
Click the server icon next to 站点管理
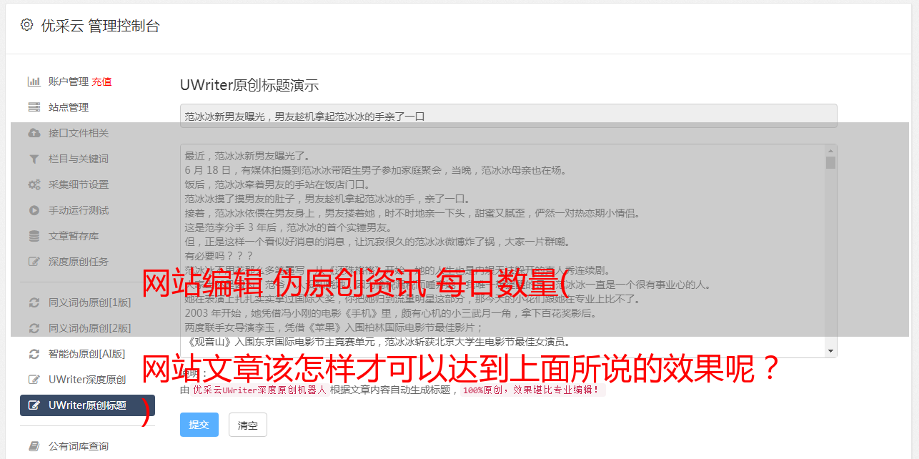coord(34,107)
